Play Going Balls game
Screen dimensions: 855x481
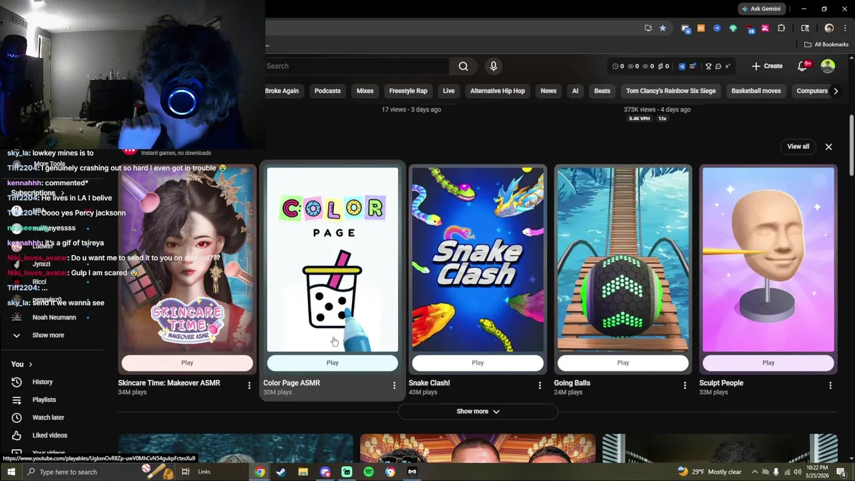point(623,363)
